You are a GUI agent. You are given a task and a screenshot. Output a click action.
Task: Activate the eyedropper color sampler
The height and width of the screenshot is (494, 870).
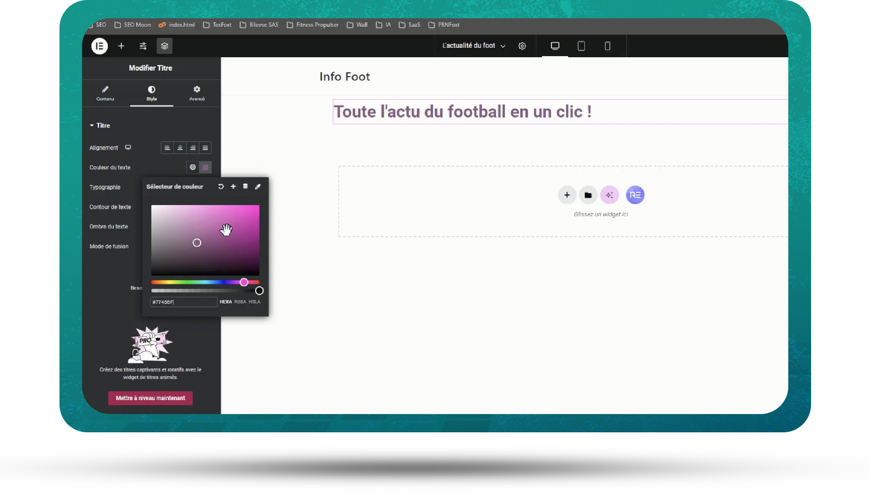(258, 187)
